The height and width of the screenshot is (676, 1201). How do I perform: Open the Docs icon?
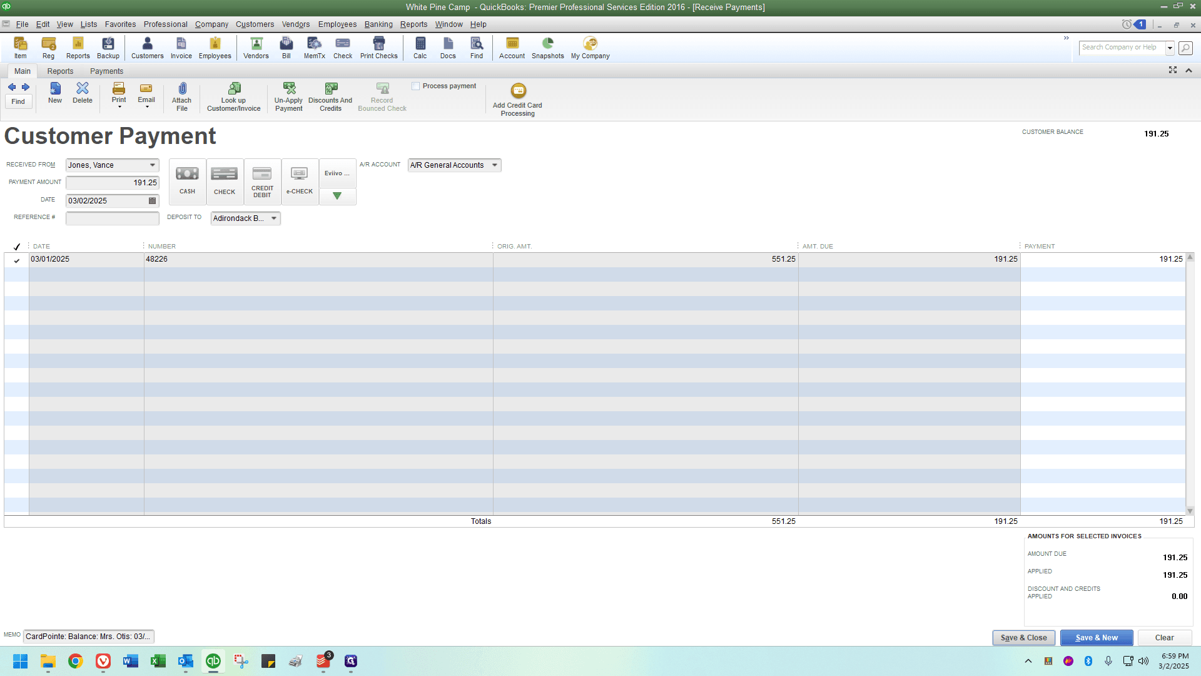tap(448, 48)
